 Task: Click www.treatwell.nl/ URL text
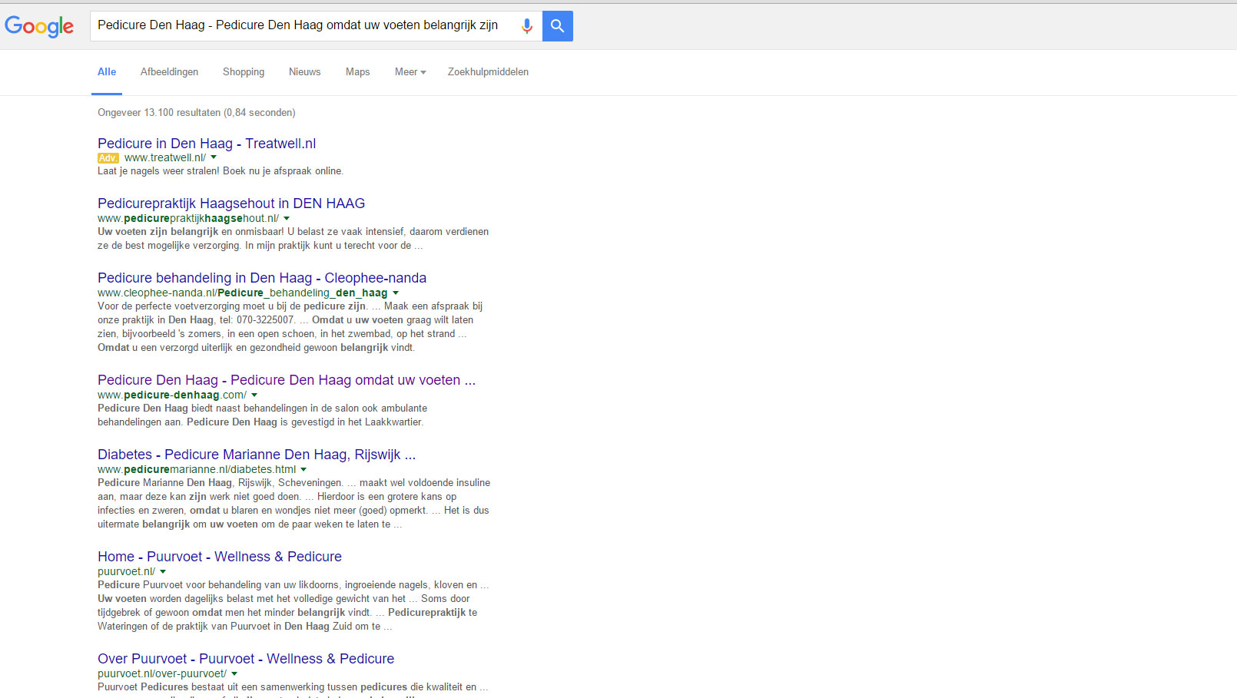pyautogui.click(x=165, y=157)
